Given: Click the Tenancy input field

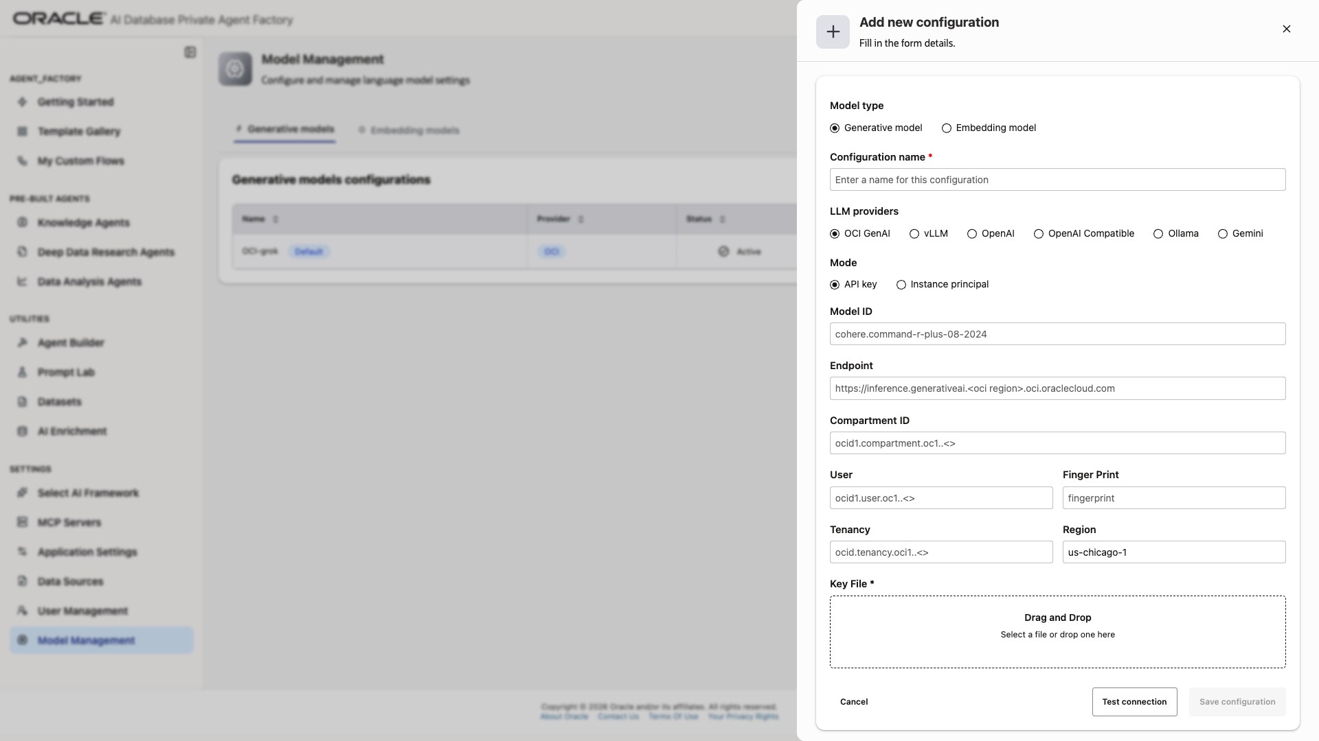Looking at the screenshot, I should (x=941, y=552).
